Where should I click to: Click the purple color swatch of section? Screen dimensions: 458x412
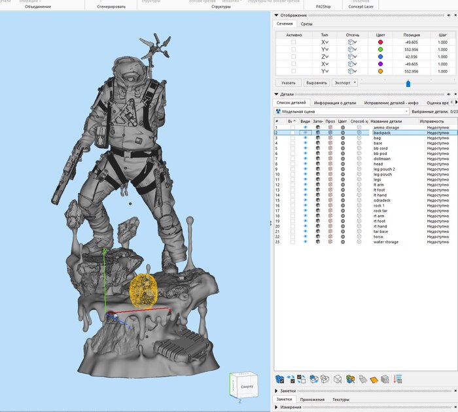point(380,64)
